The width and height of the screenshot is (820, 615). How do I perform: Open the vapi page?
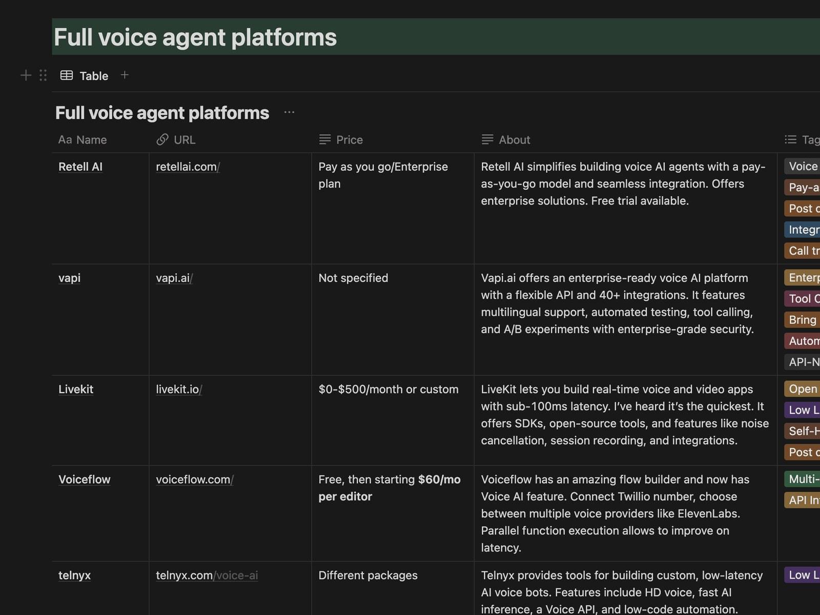pyautogui.click(x=69, y=278)
